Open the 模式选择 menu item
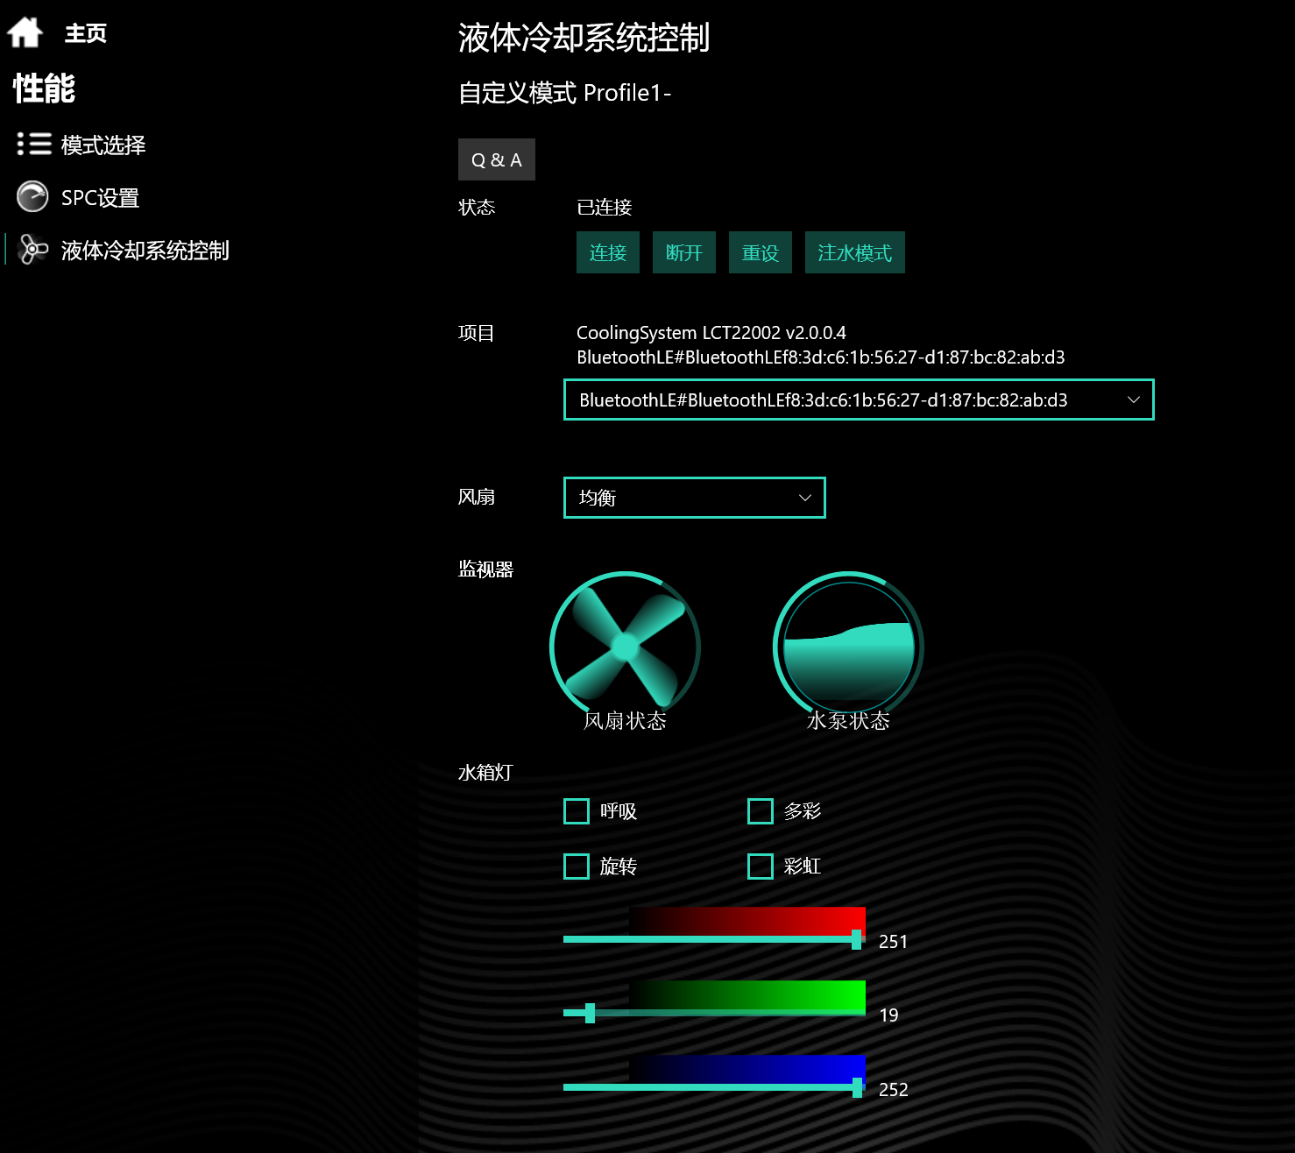This screenshot has width=1295, height=1153. coord(103,145)
